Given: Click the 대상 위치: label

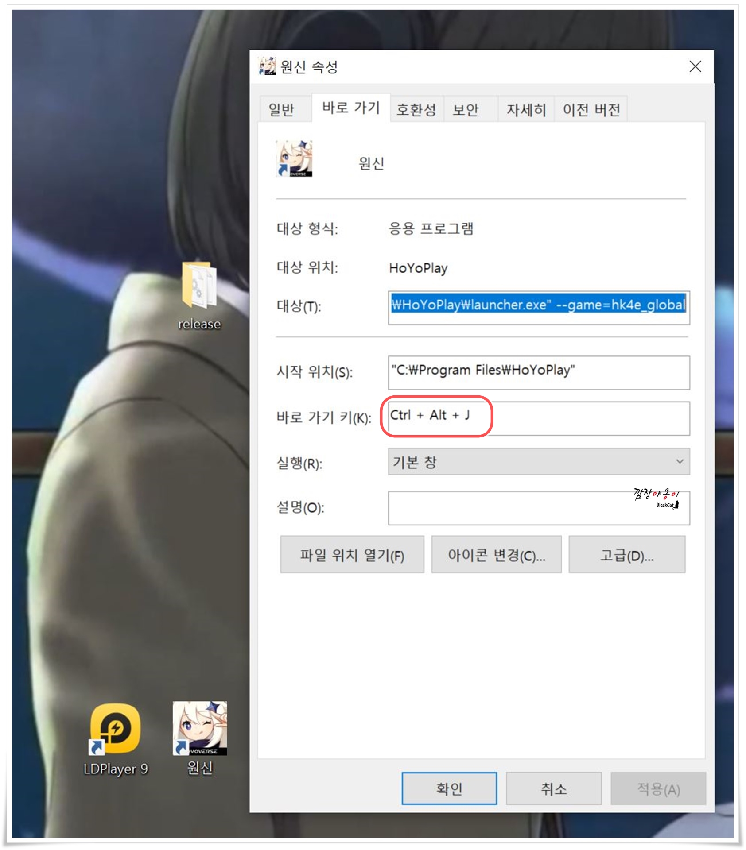Looking at the screenshot, I should coord(307,267).
